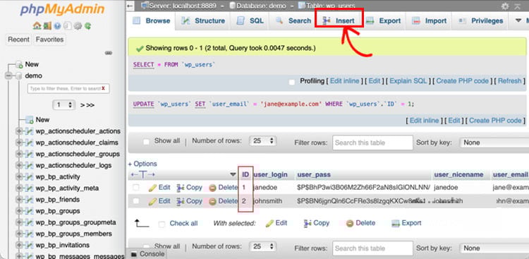Open the Insert tab
The image size is (529, 259).
tap(339, 20)
